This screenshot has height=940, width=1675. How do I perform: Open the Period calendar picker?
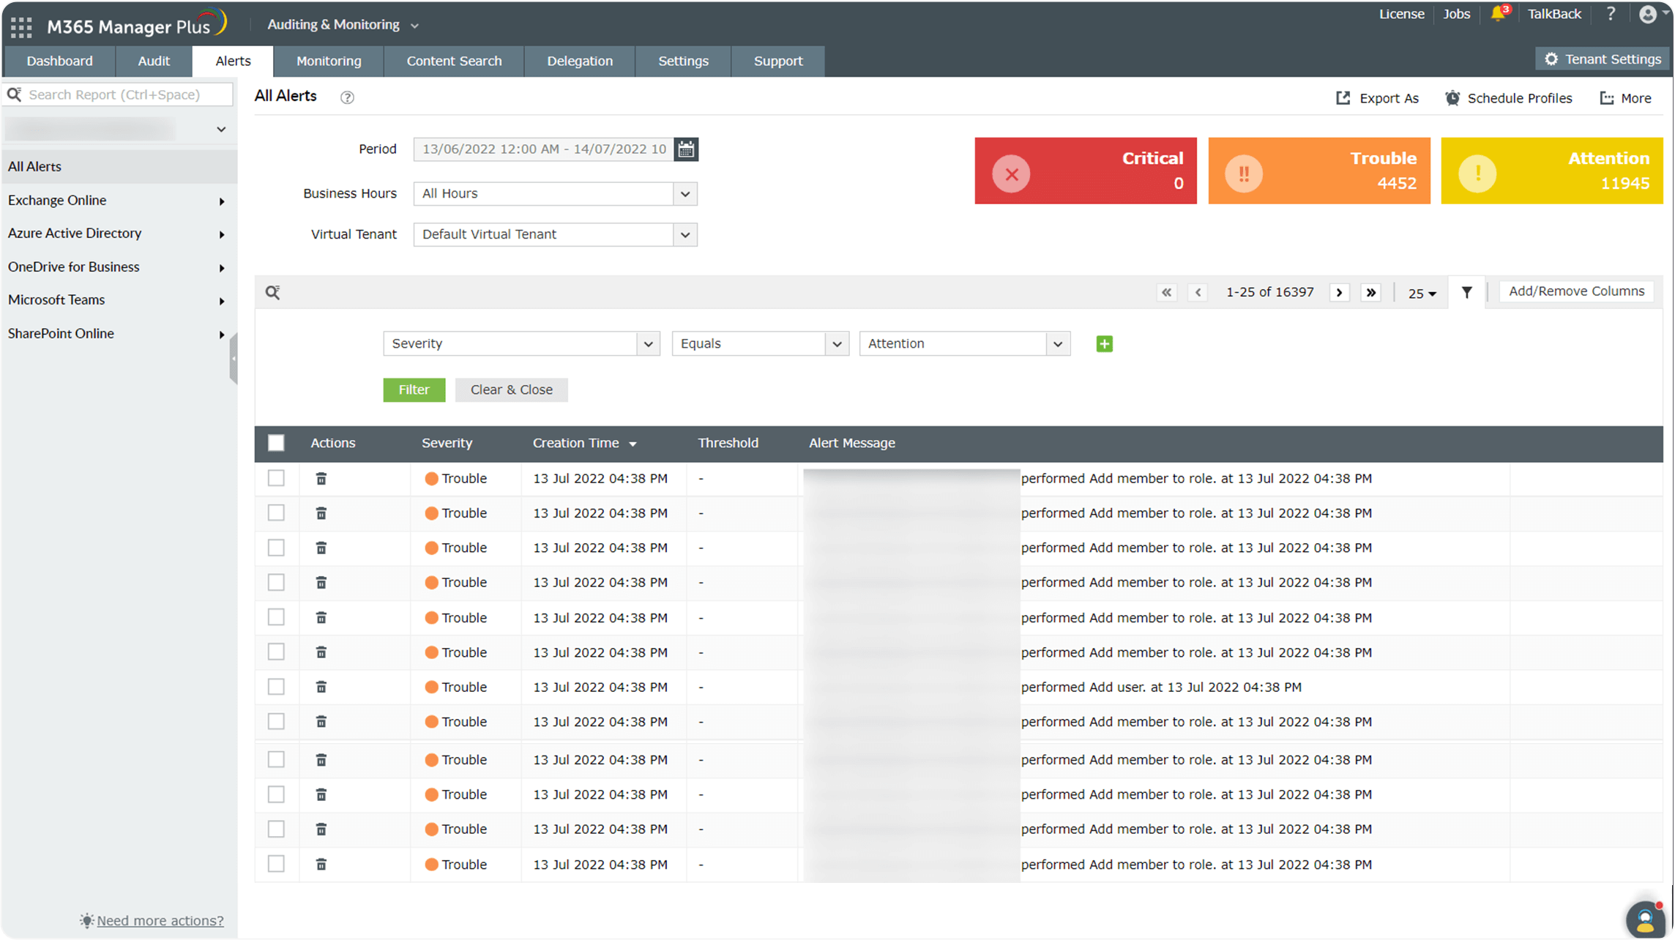pos(687,149)
